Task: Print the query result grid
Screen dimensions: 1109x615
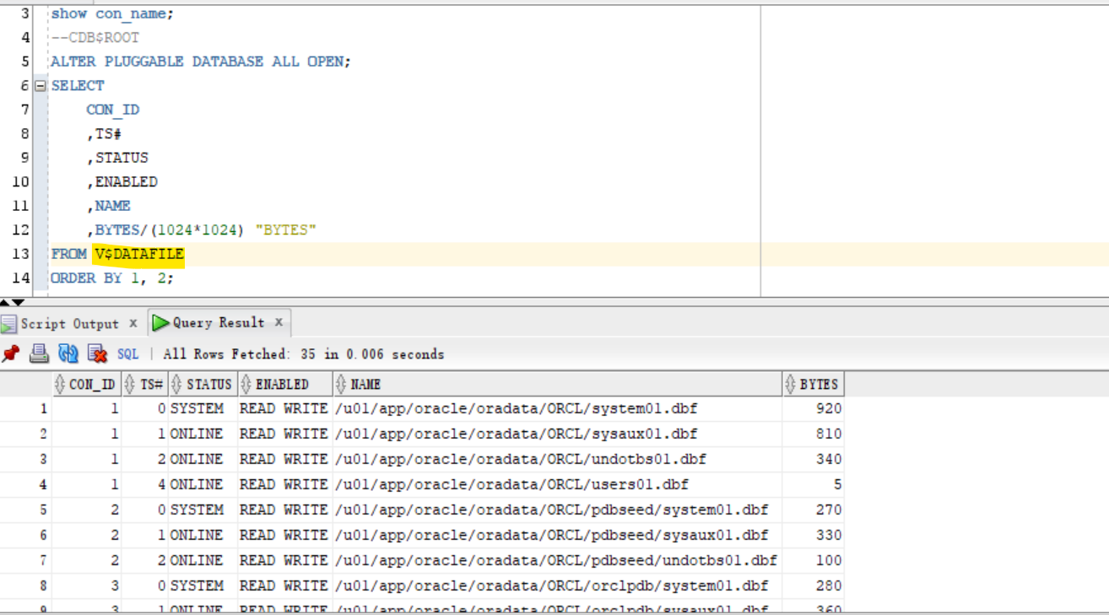Action: [39, 353]
